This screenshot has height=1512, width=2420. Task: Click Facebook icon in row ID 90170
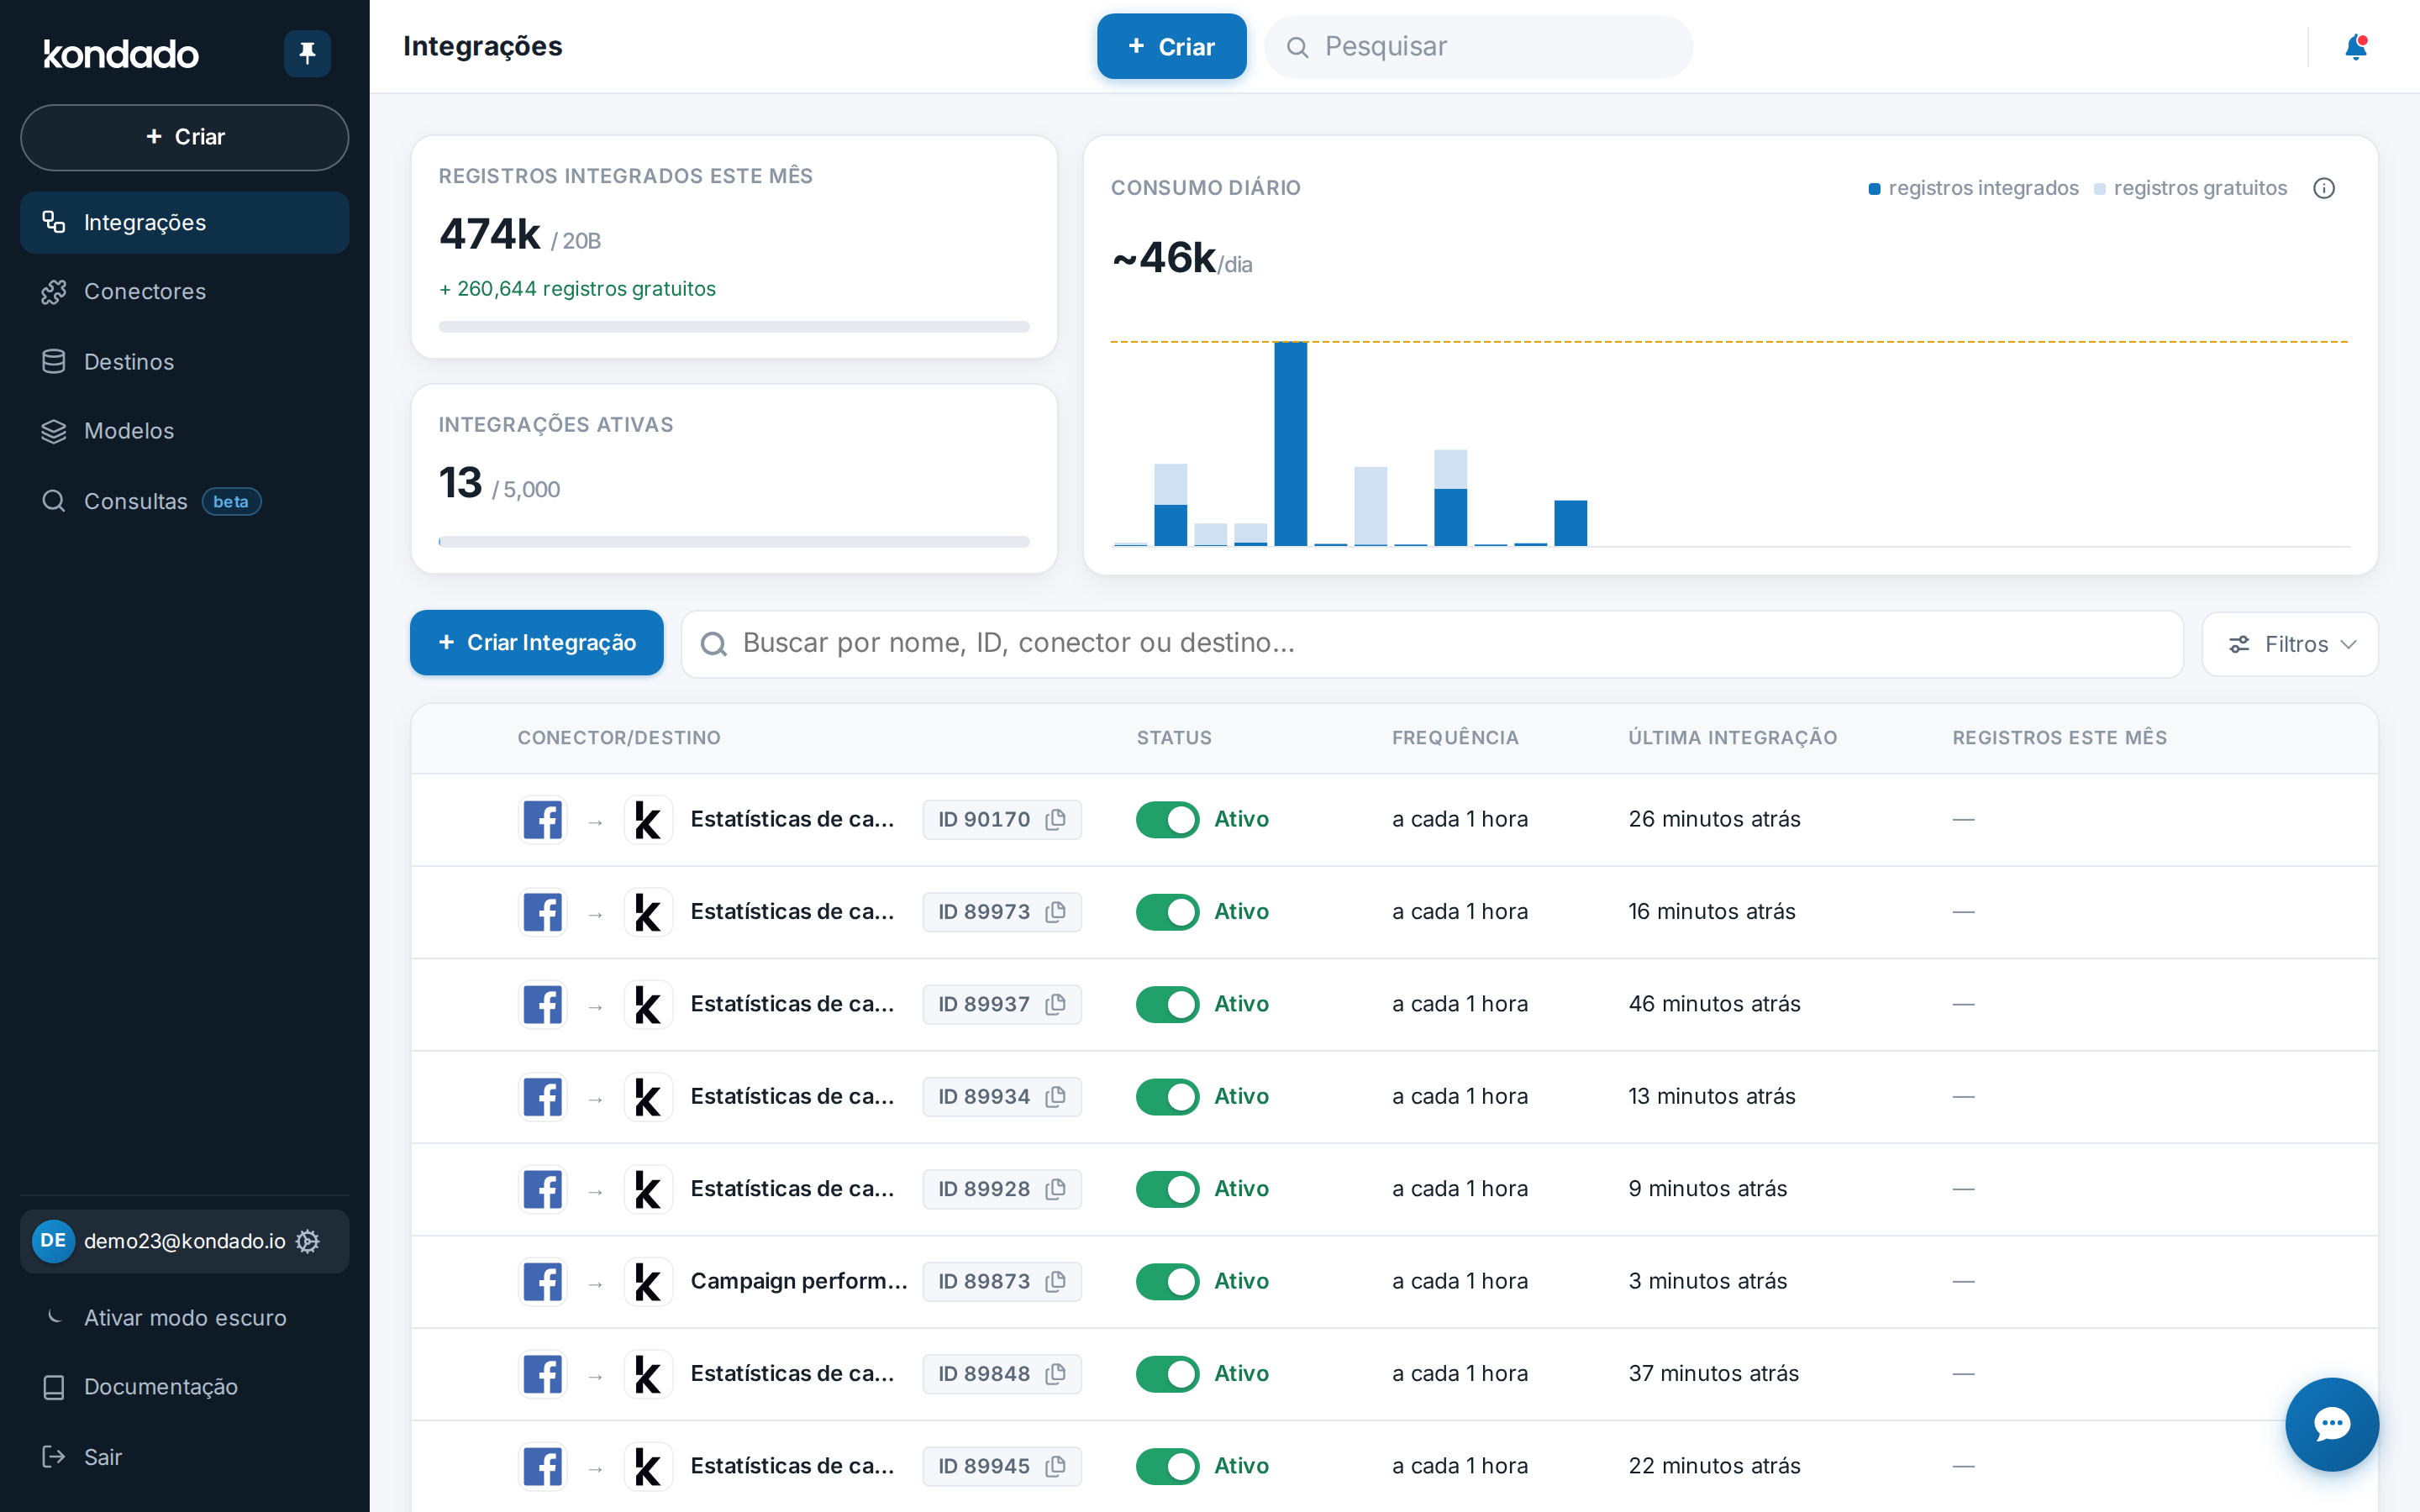coord(543,820)
